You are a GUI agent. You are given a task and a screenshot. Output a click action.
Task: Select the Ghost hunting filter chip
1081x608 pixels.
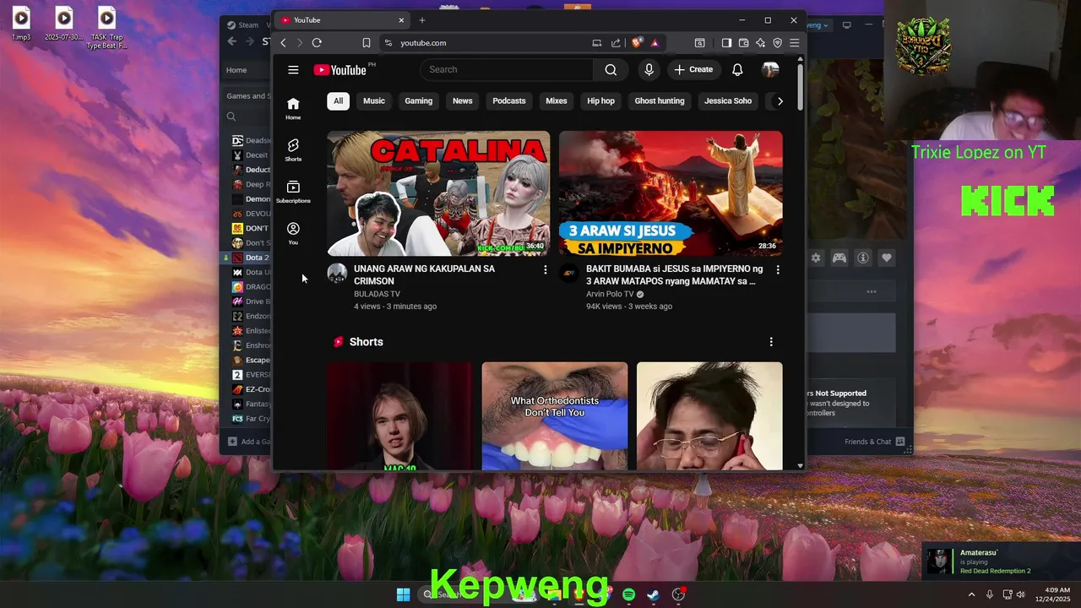(660, 101)
